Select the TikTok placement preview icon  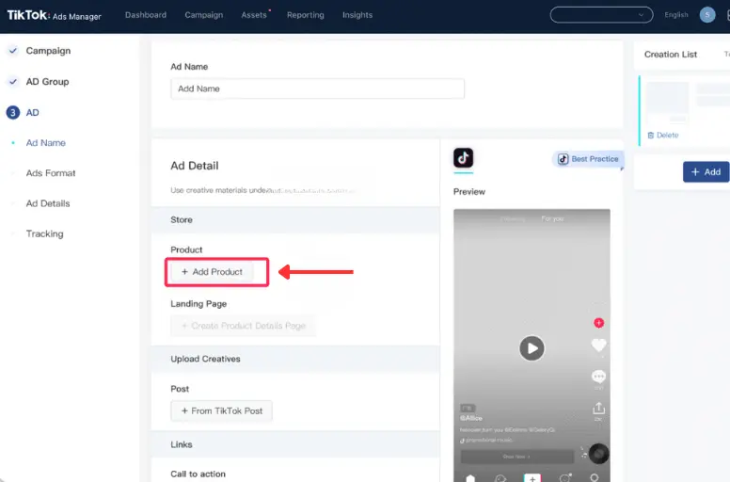463,158
